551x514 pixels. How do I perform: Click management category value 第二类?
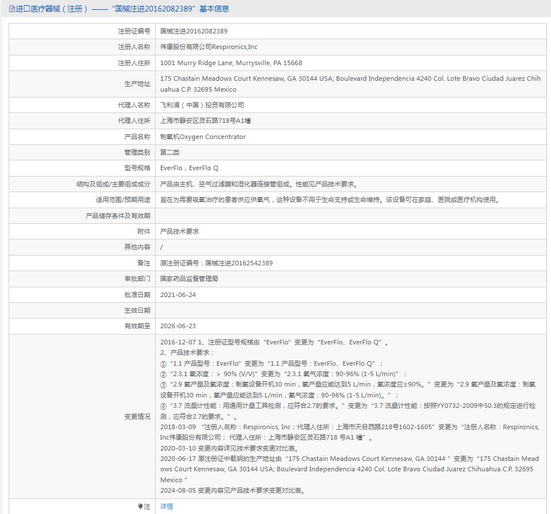(x=170, y=152)
